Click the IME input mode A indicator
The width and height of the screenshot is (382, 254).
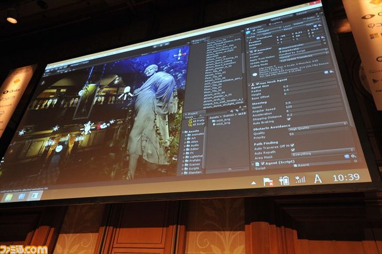point(318,179)
